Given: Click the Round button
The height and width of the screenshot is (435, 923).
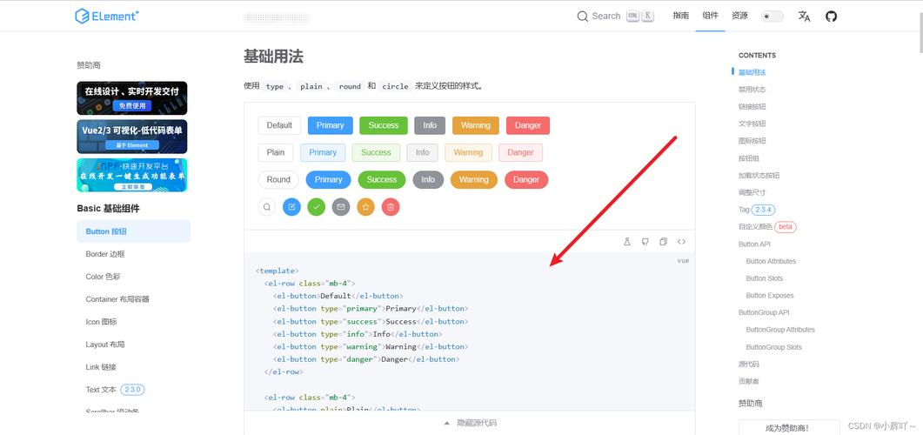Looking at the screenshot, I should pos(278,179).
